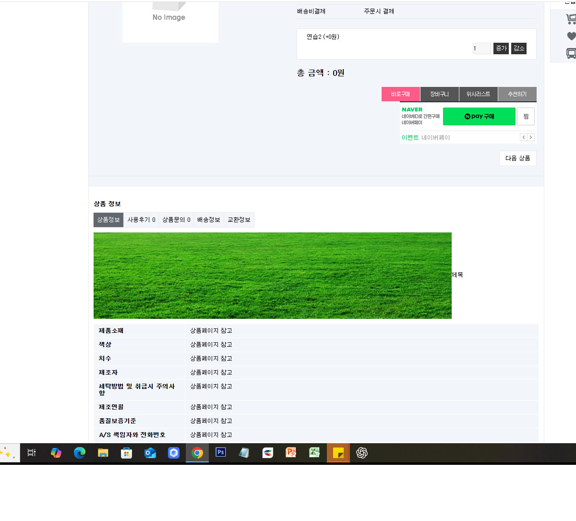Click the quantity input field

pos(482,48)
